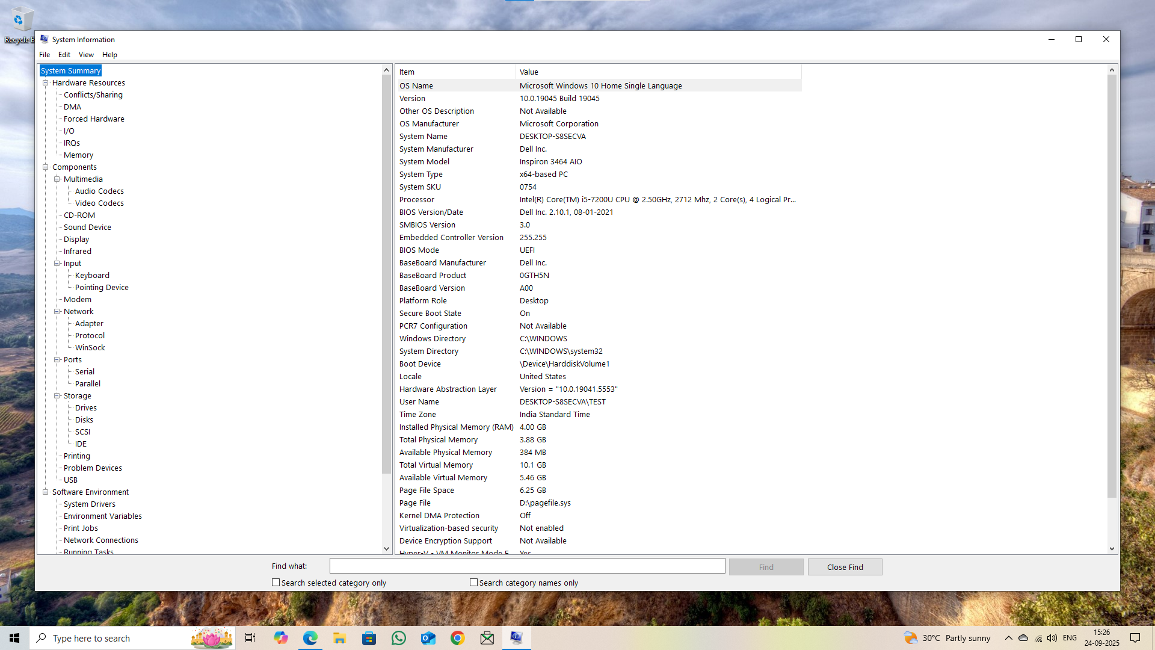
Task: Open WhatsApp from the taskbar
Action: [399, 637]
